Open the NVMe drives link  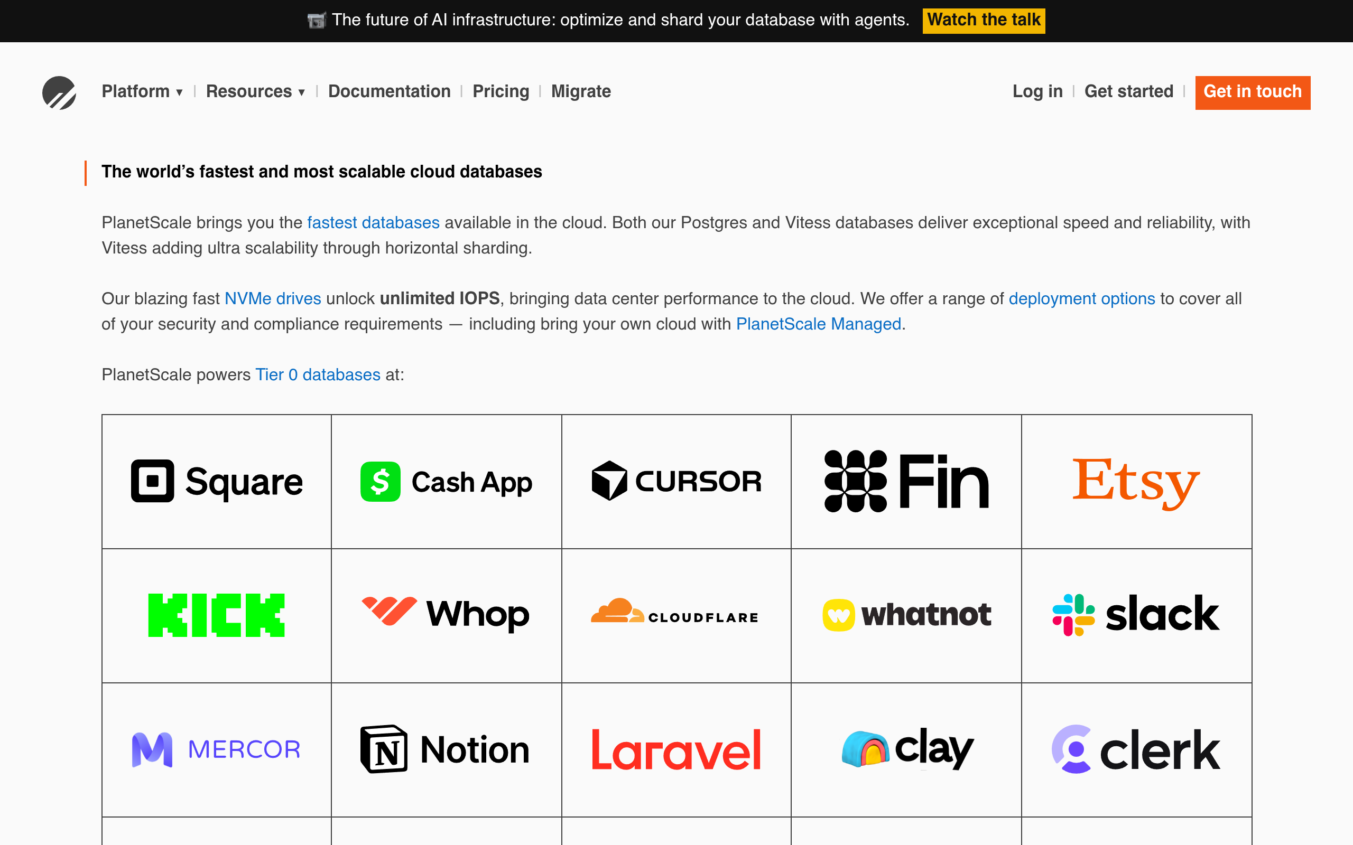(273, 299)
